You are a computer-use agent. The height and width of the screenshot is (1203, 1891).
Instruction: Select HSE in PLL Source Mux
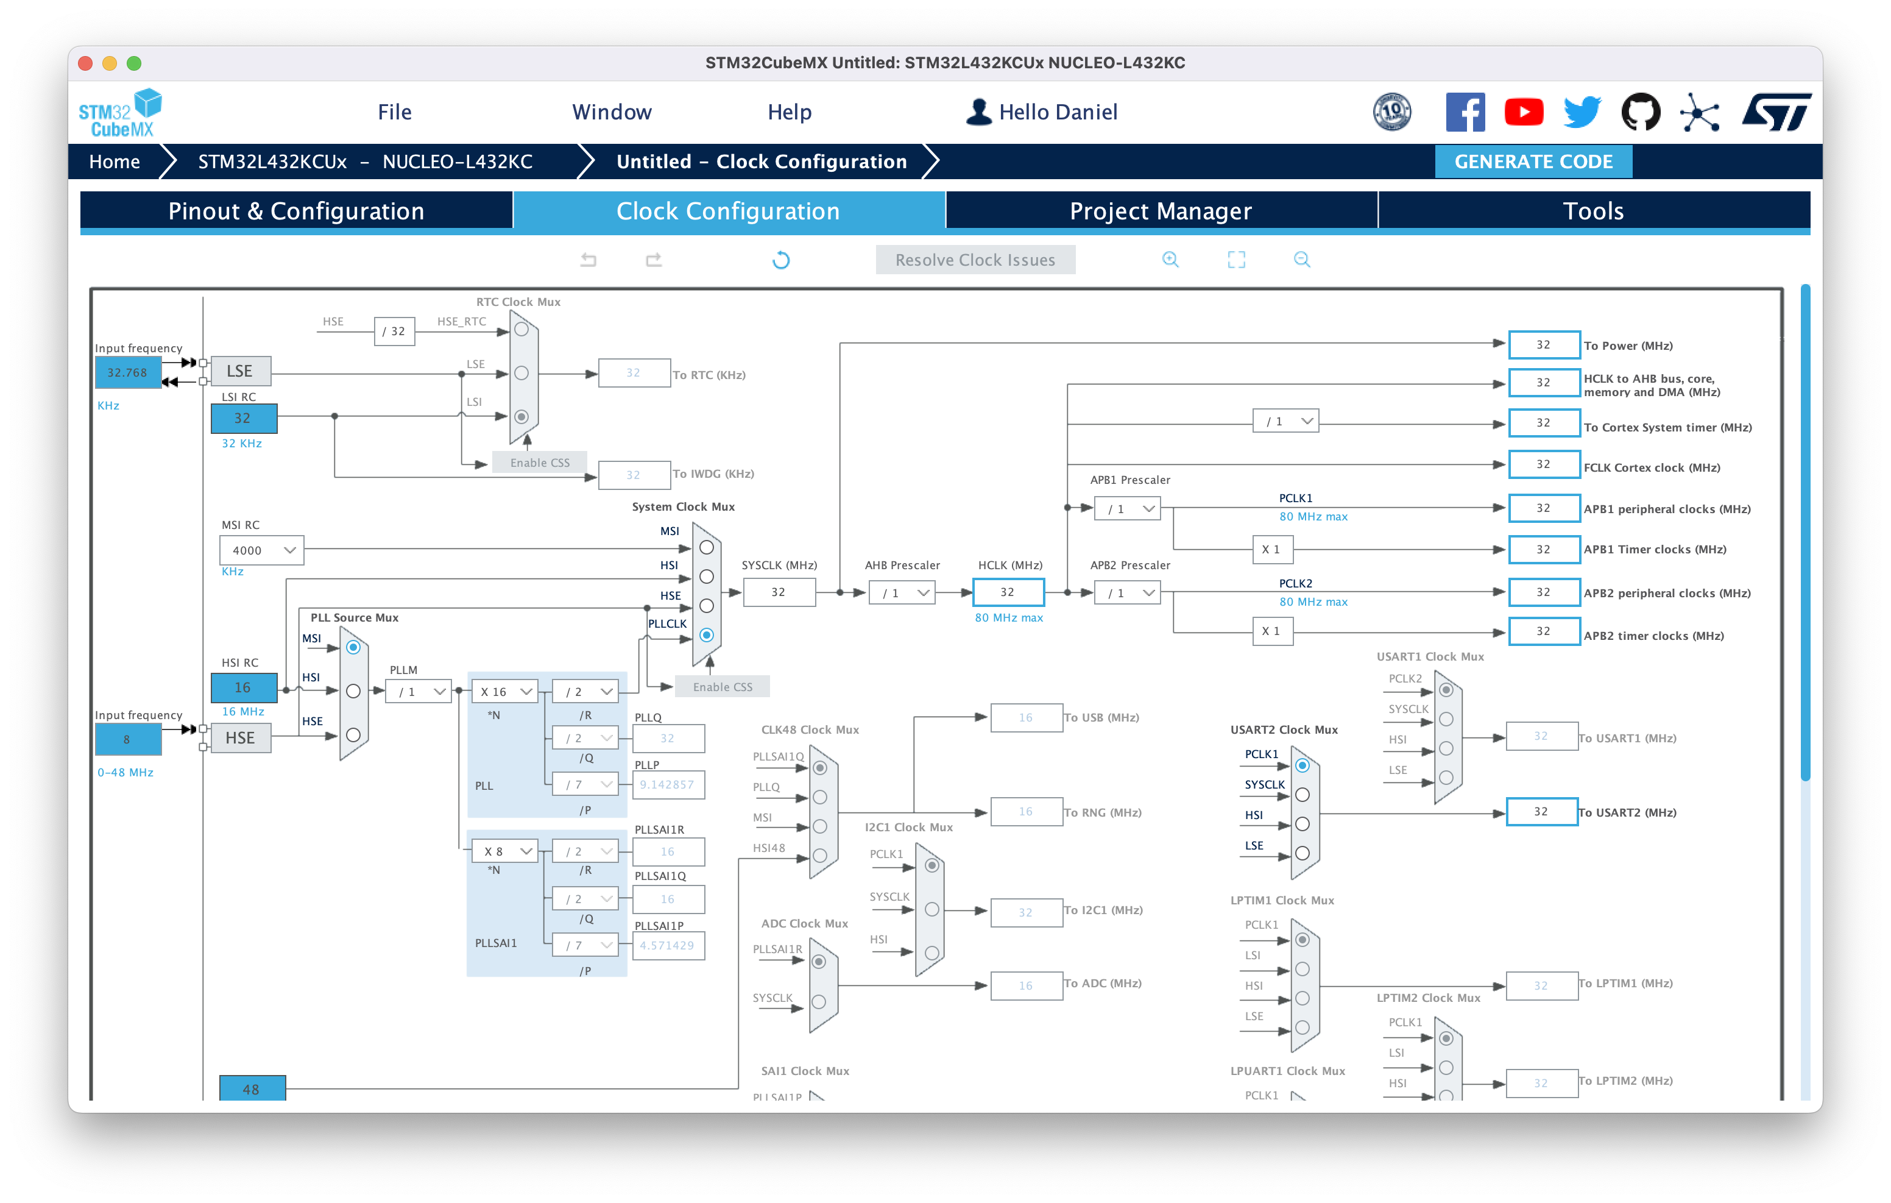coord(353,735)
